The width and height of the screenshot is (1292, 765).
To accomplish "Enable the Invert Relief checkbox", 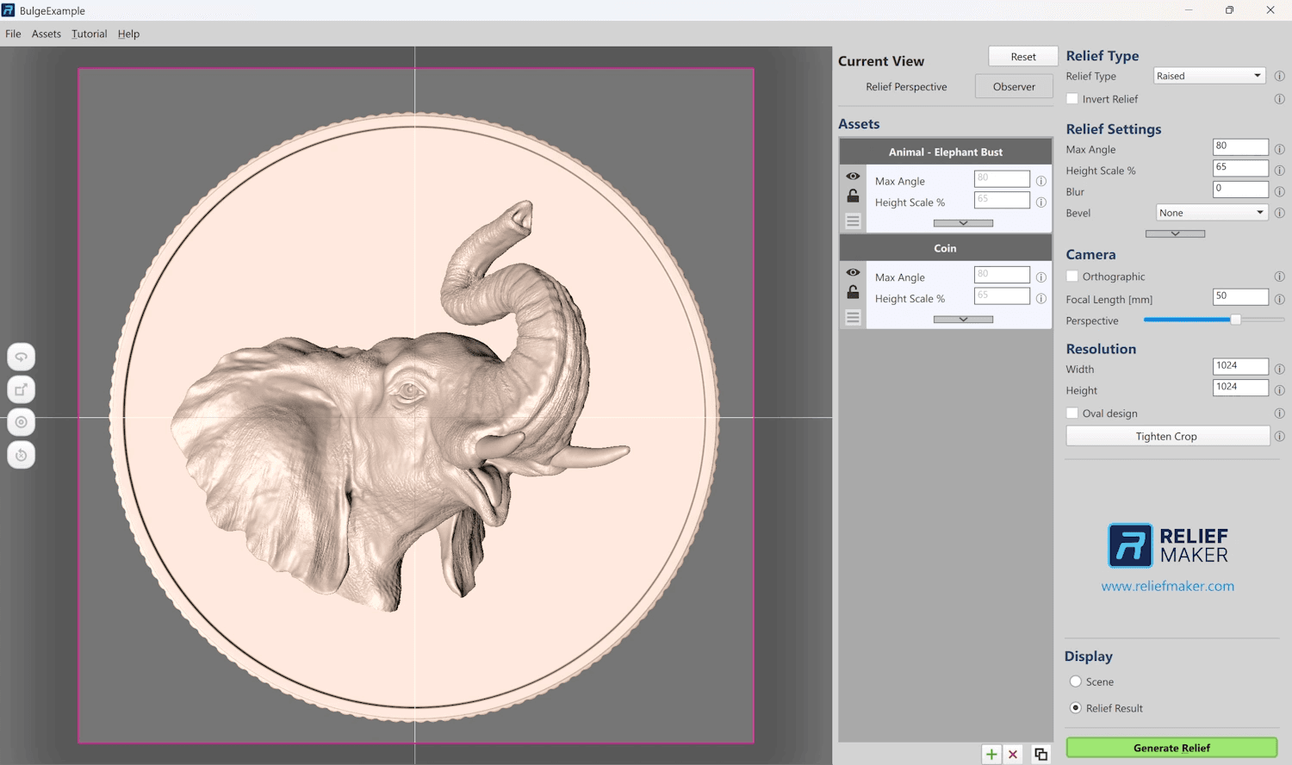I will click(x=1072, y=99).
